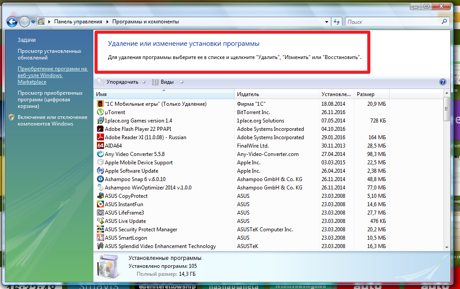Go to Панель управления breadcrumb
Image resolution: width=460 pixels, height=289 pixels.
pos(78,22)
